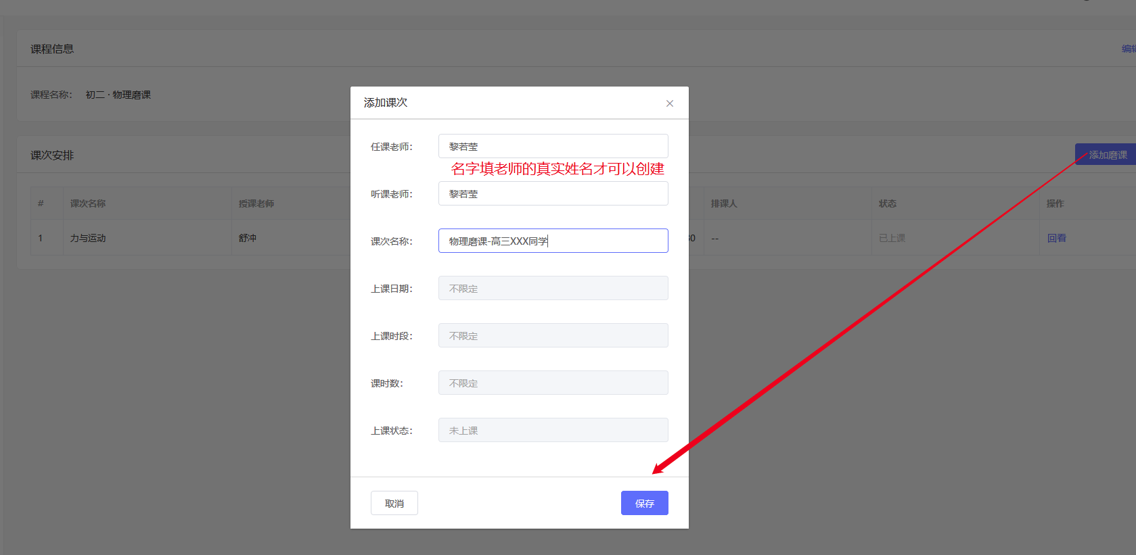1136x555 pixels.
Task: Click the 添加课次 dialog title
Action: (x=386, y=102)
